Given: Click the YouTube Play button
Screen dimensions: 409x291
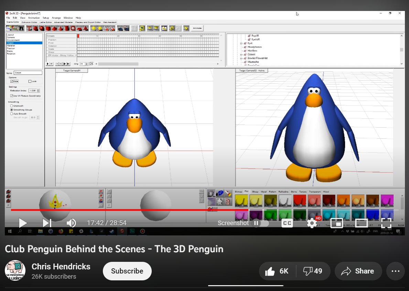Looking at the screenshot, I should point(23,223).
